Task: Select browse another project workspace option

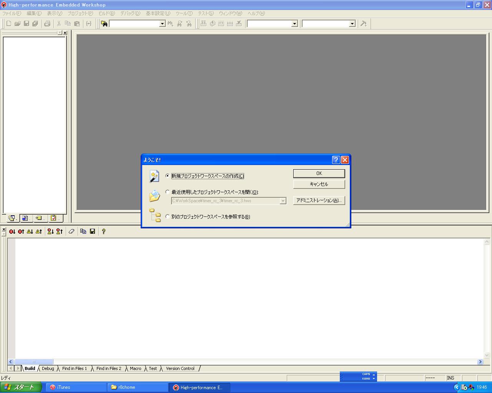Action: (x=167, y=216)
